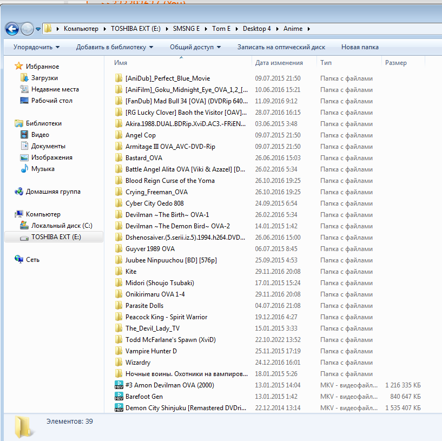Click the Сеть network icon
This screenshot has height=441, width=442.
pos(18,259)
